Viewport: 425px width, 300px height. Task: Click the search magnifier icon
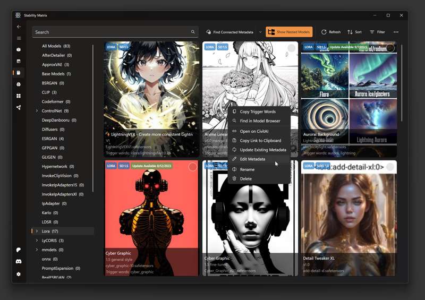point(193,32)
